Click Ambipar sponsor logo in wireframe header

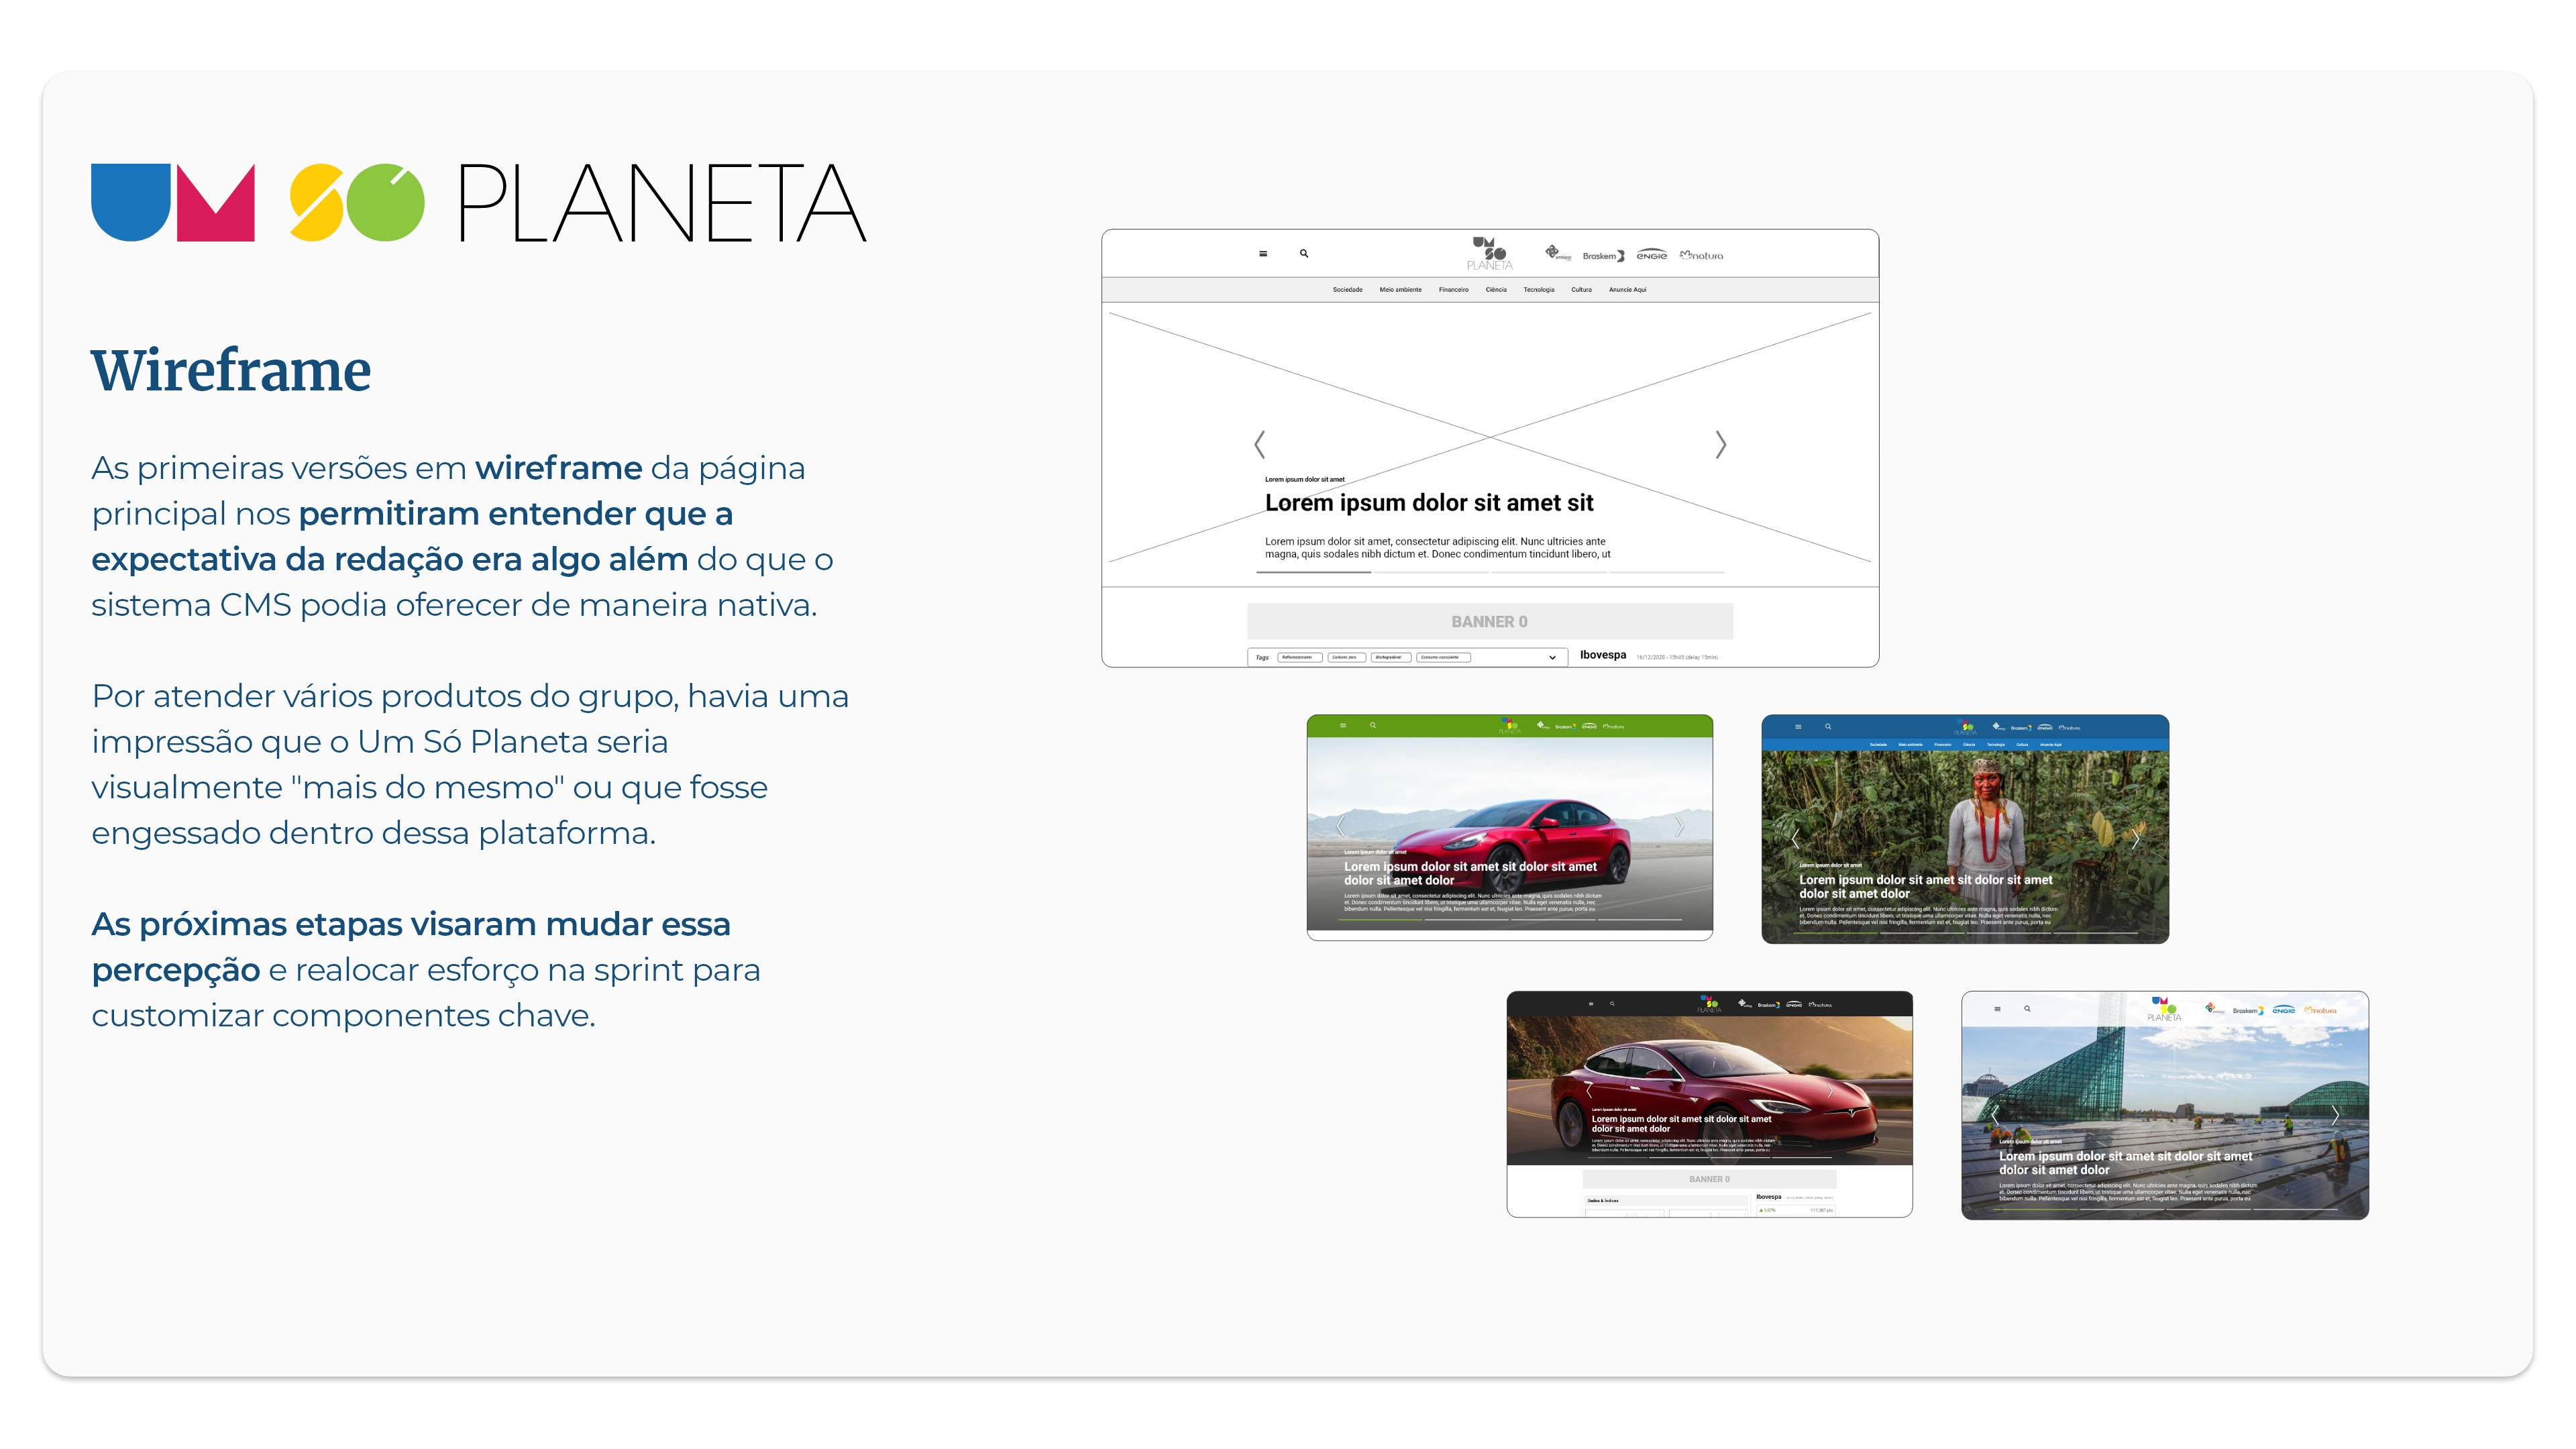[1557, 253]
